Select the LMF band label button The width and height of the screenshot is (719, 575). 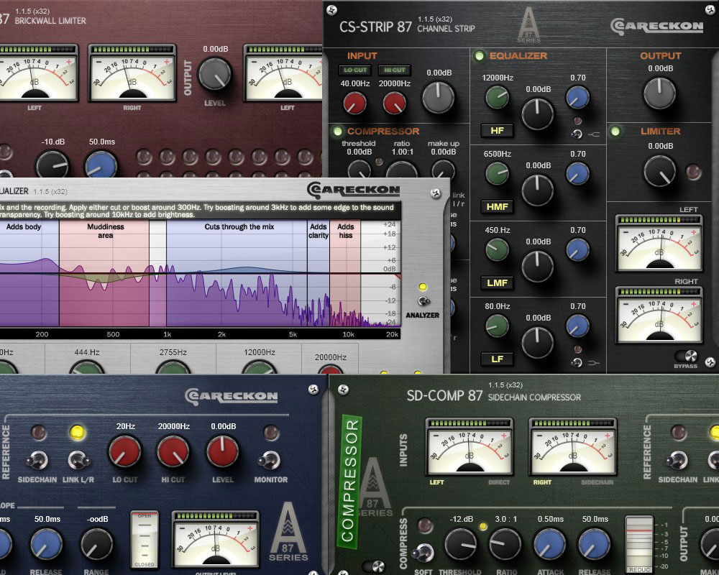click(x=497, y=282)
